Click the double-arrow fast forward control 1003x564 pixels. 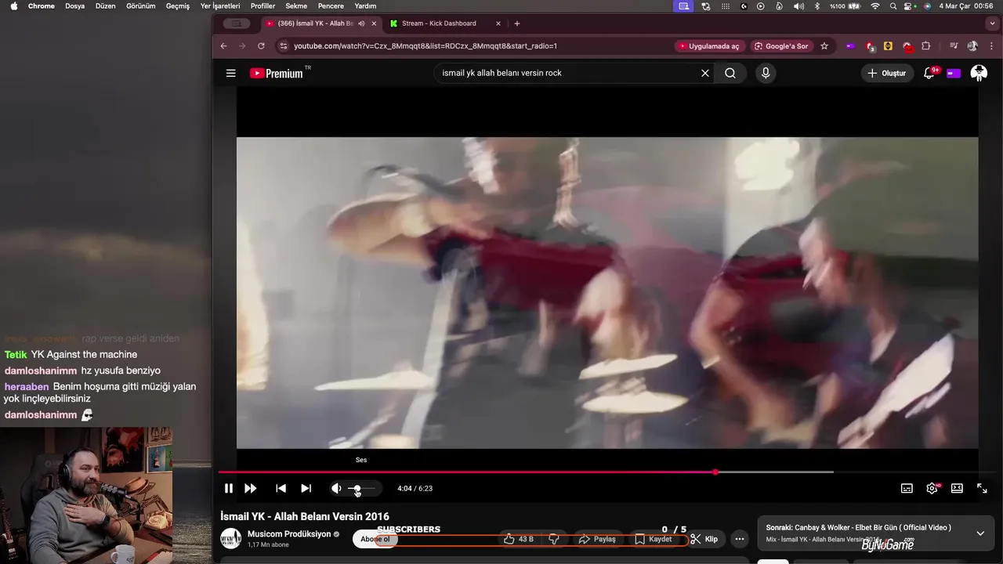coord(251,488)
